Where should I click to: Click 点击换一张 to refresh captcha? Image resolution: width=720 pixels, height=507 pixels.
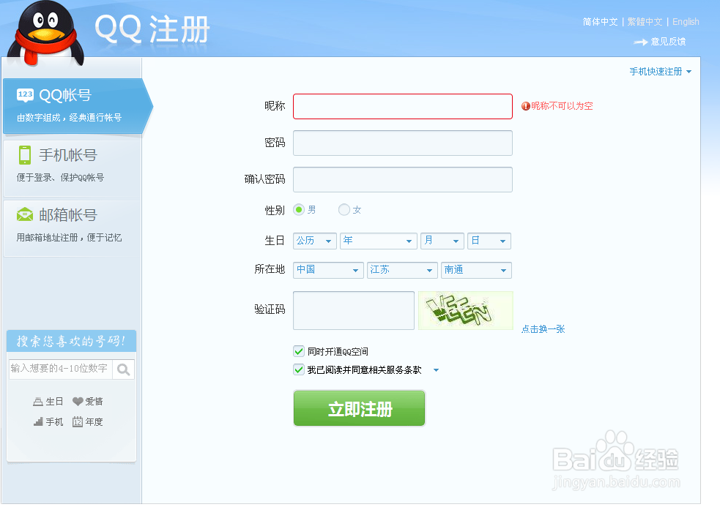point(543,329)
